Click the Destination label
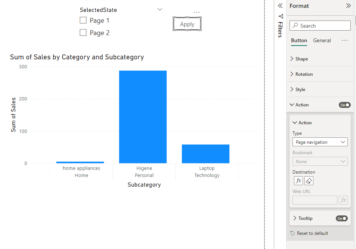 tap(304, 172)
